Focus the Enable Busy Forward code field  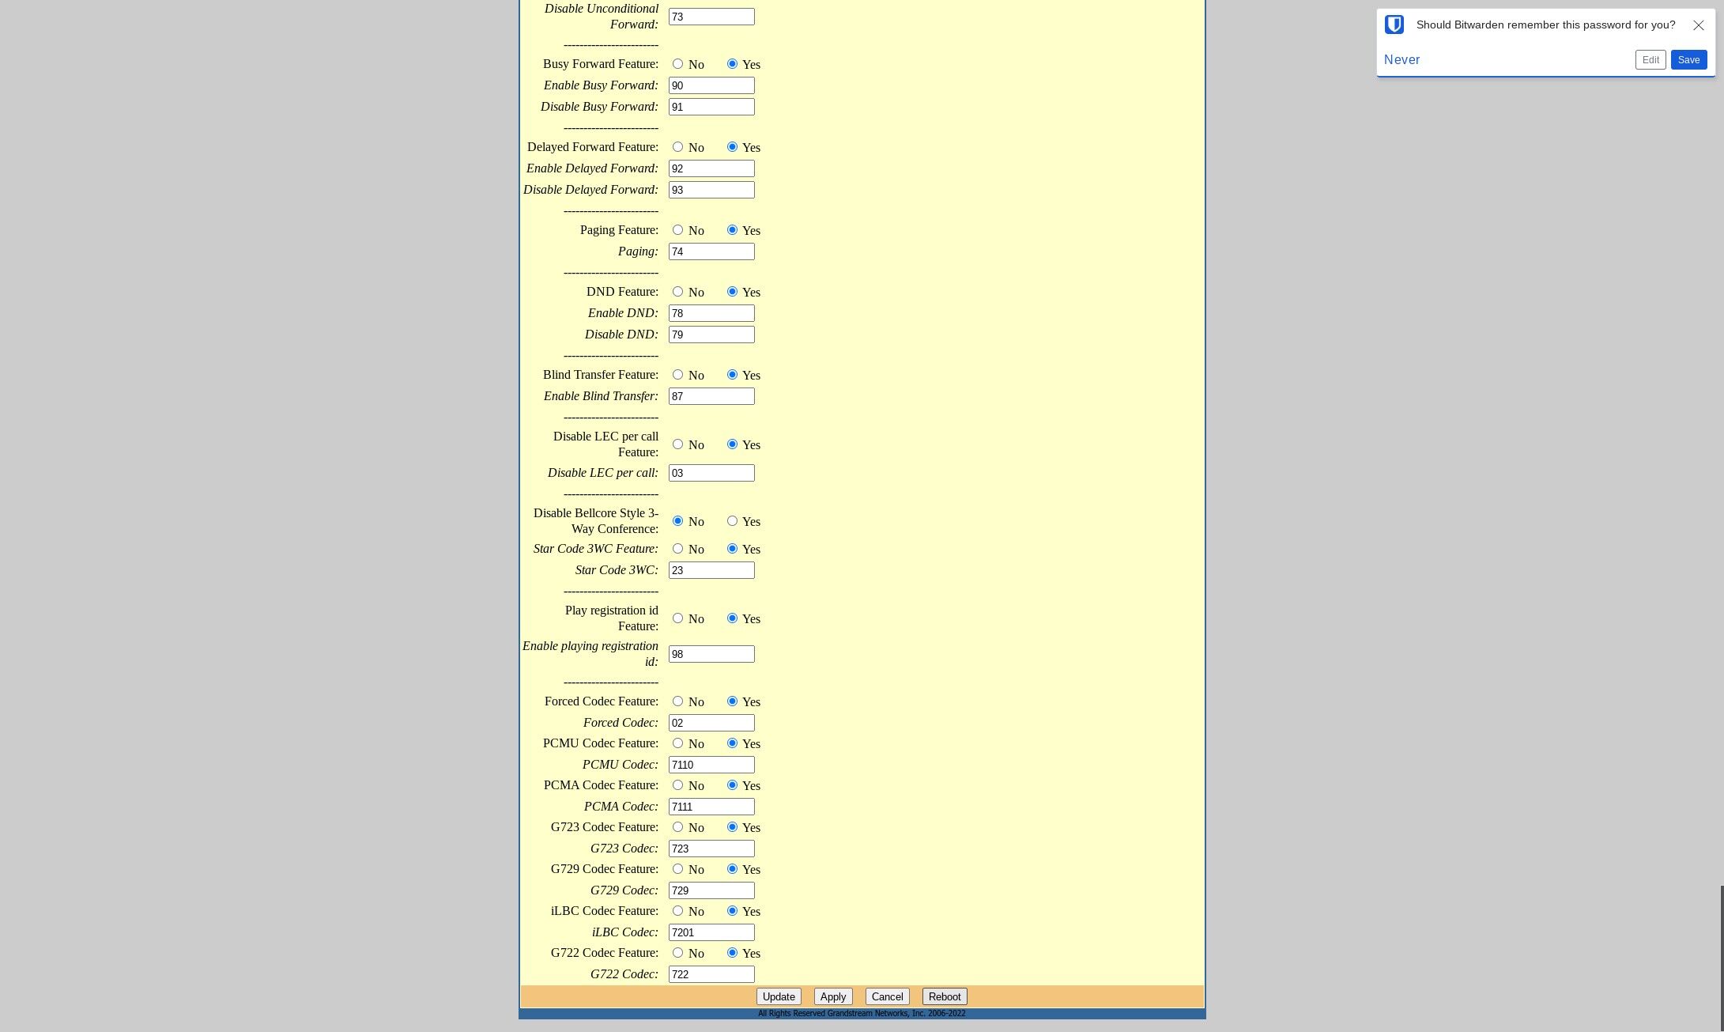coord(711,85)
